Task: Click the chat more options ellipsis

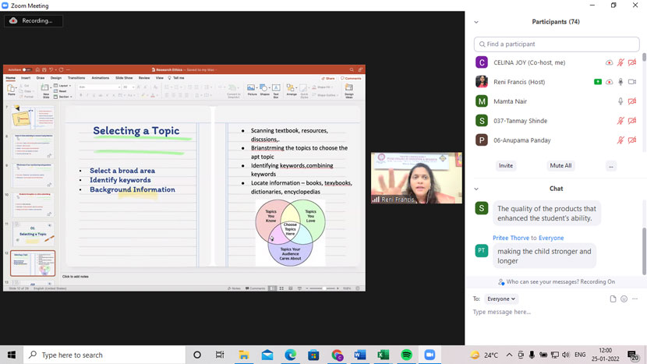Action: point(635,299)
